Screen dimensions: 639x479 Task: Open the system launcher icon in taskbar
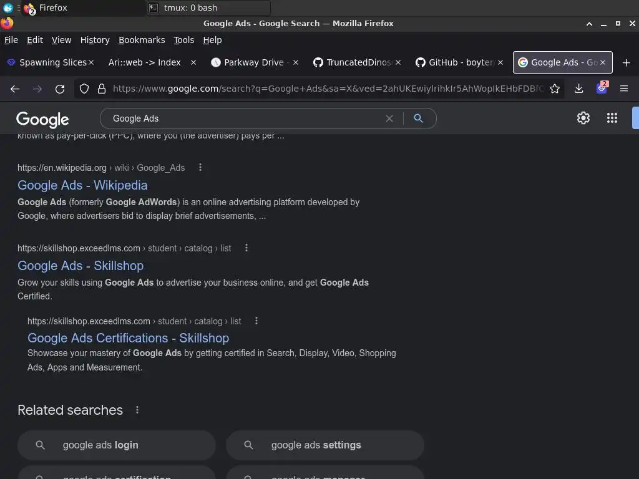click(7, 7)
